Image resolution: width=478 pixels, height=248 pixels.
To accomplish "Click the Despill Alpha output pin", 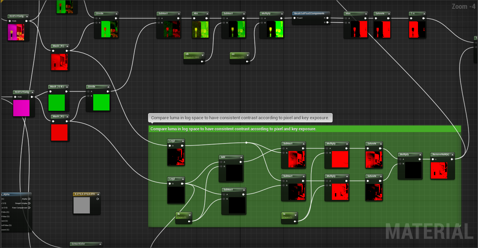I will click(29, 203).
